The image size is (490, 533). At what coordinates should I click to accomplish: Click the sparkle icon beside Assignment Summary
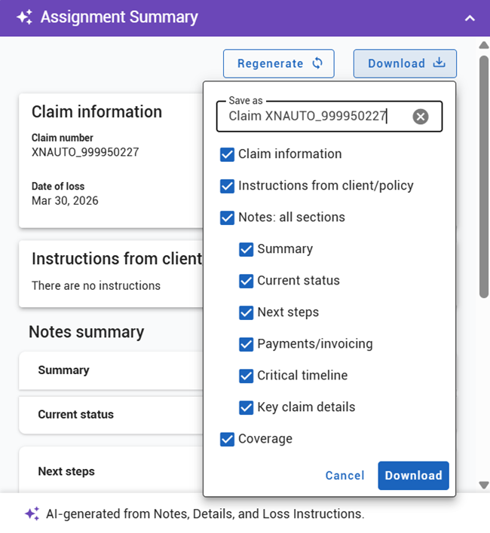tap(25, 17)
